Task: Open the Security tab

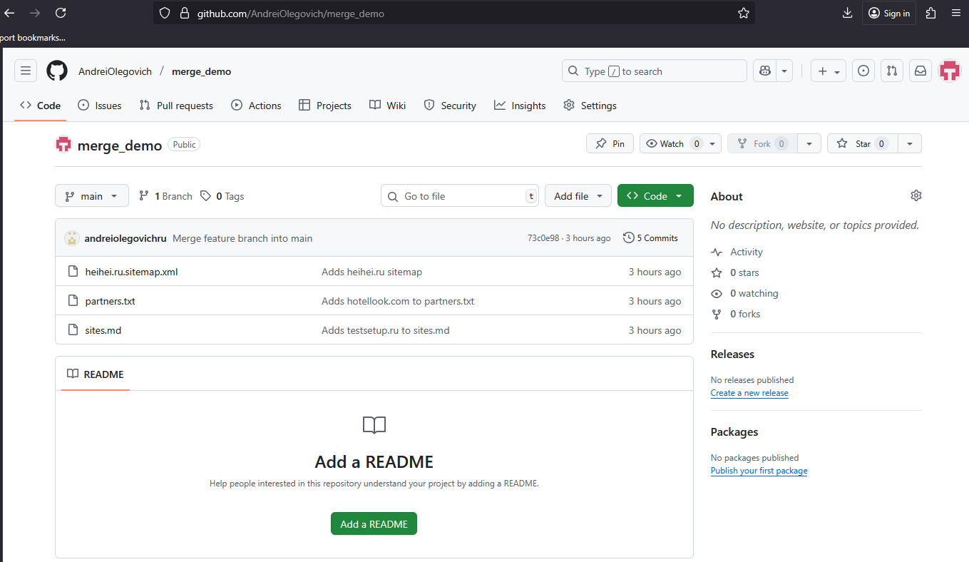Action: pos(449,105)
